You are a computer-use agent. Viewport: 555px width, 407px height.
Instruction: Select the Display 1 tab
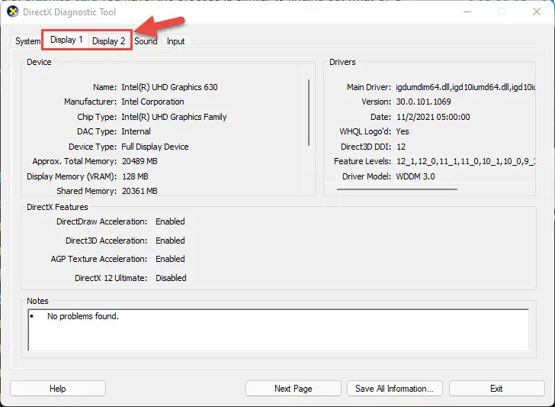pos(66,40)
